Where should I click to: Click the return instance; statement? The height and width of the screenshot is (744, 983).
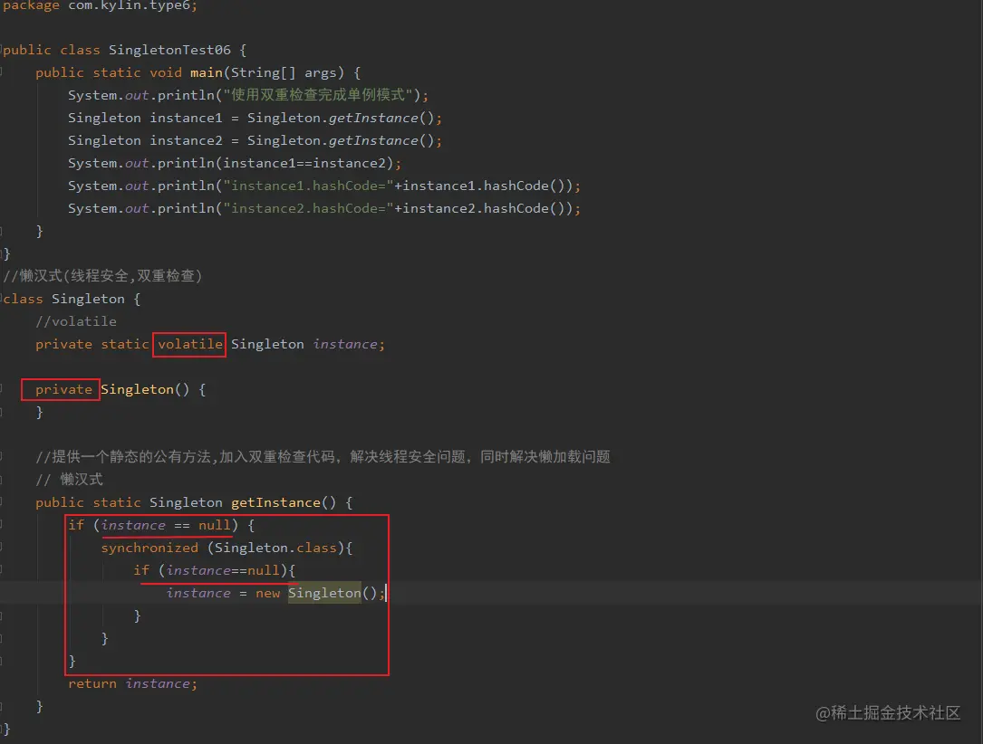[x=132, y=683]
